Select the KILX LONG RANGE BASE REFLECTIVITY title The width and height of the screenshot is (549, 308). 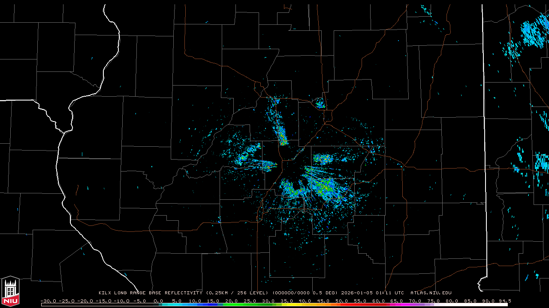click(151, 293)
